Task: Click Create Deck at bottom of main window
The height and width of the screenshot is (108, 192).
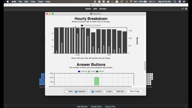Action: click(96, 107)
